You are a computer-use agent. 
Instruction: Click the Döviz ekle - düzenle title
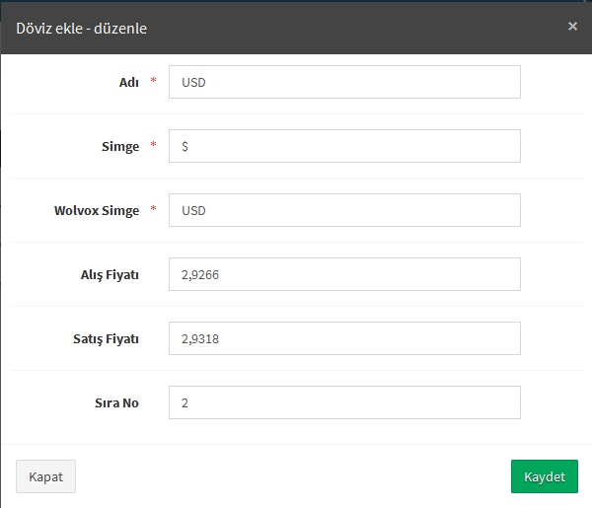tap(81, 29)
